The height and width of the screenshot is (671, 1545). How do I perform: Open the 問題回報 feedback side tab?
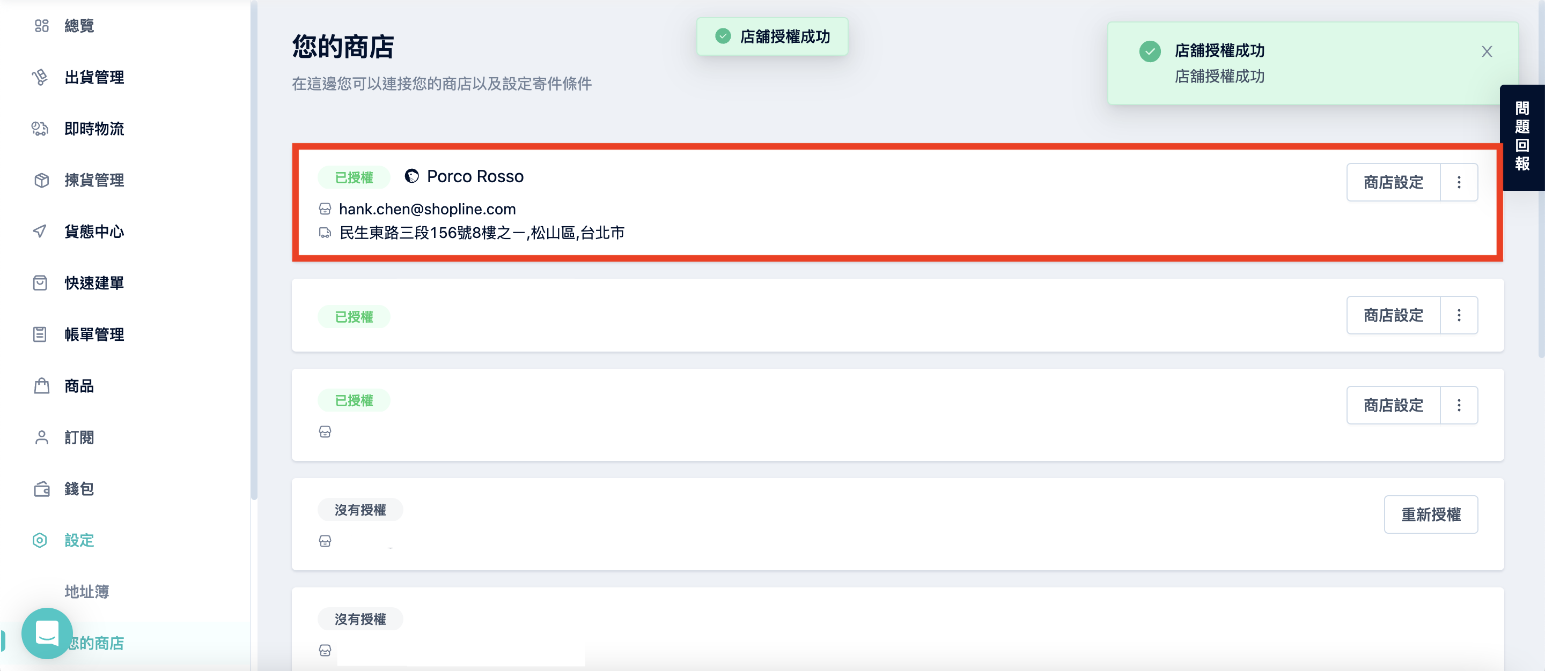click(1521, 137)
